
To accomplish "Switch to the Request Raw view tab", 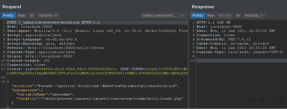I will [21, 16].
